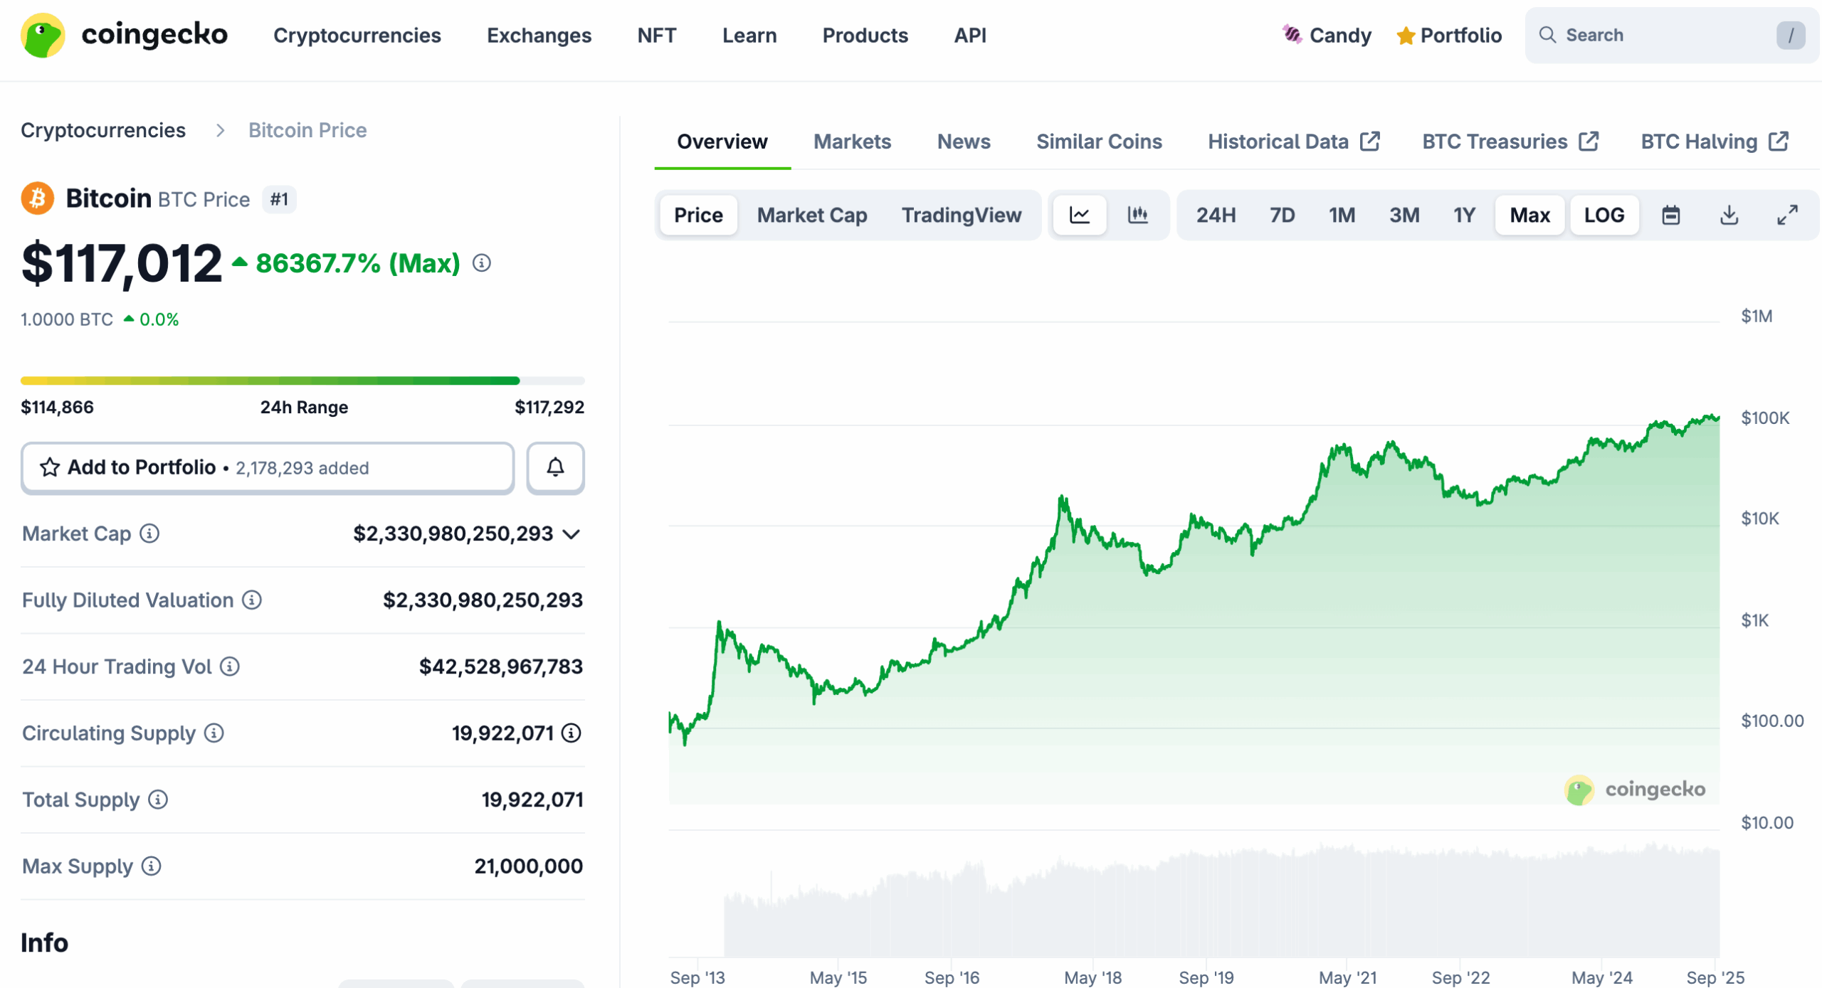Image resolution: width=1822 pixels, height=988 pixels.
Task: Open the Similar Coins tab
Action: [1098, 142]
